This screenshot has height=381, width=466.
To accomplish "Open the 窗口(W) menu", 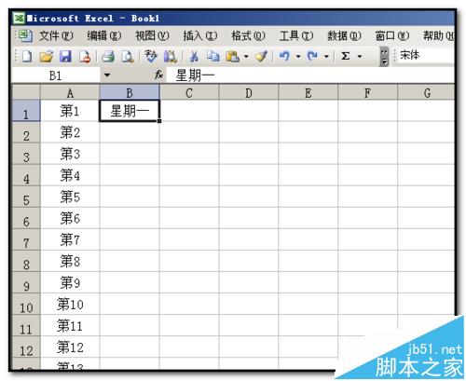I will coord(392,36).
